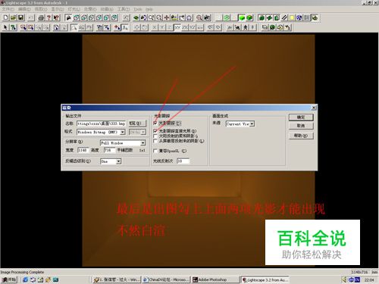This screenshot has width=379, height=284.
Task: Click the 帮助 Help button in dialog
Action: point(301,136)
